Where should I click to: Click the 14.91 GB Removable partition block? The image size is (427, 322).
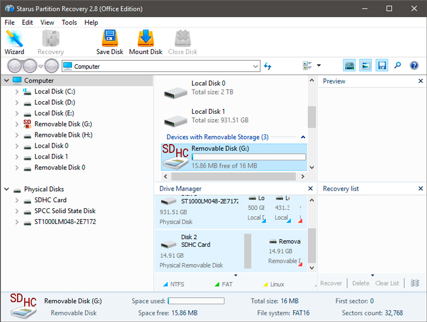click(x=284, y=251)
